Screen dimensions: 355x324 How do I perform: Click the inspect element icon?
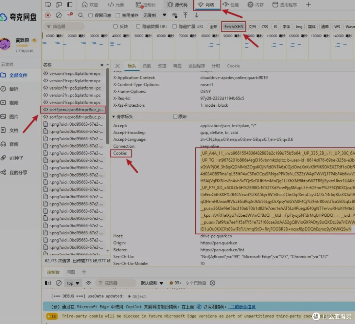point(48,5)
